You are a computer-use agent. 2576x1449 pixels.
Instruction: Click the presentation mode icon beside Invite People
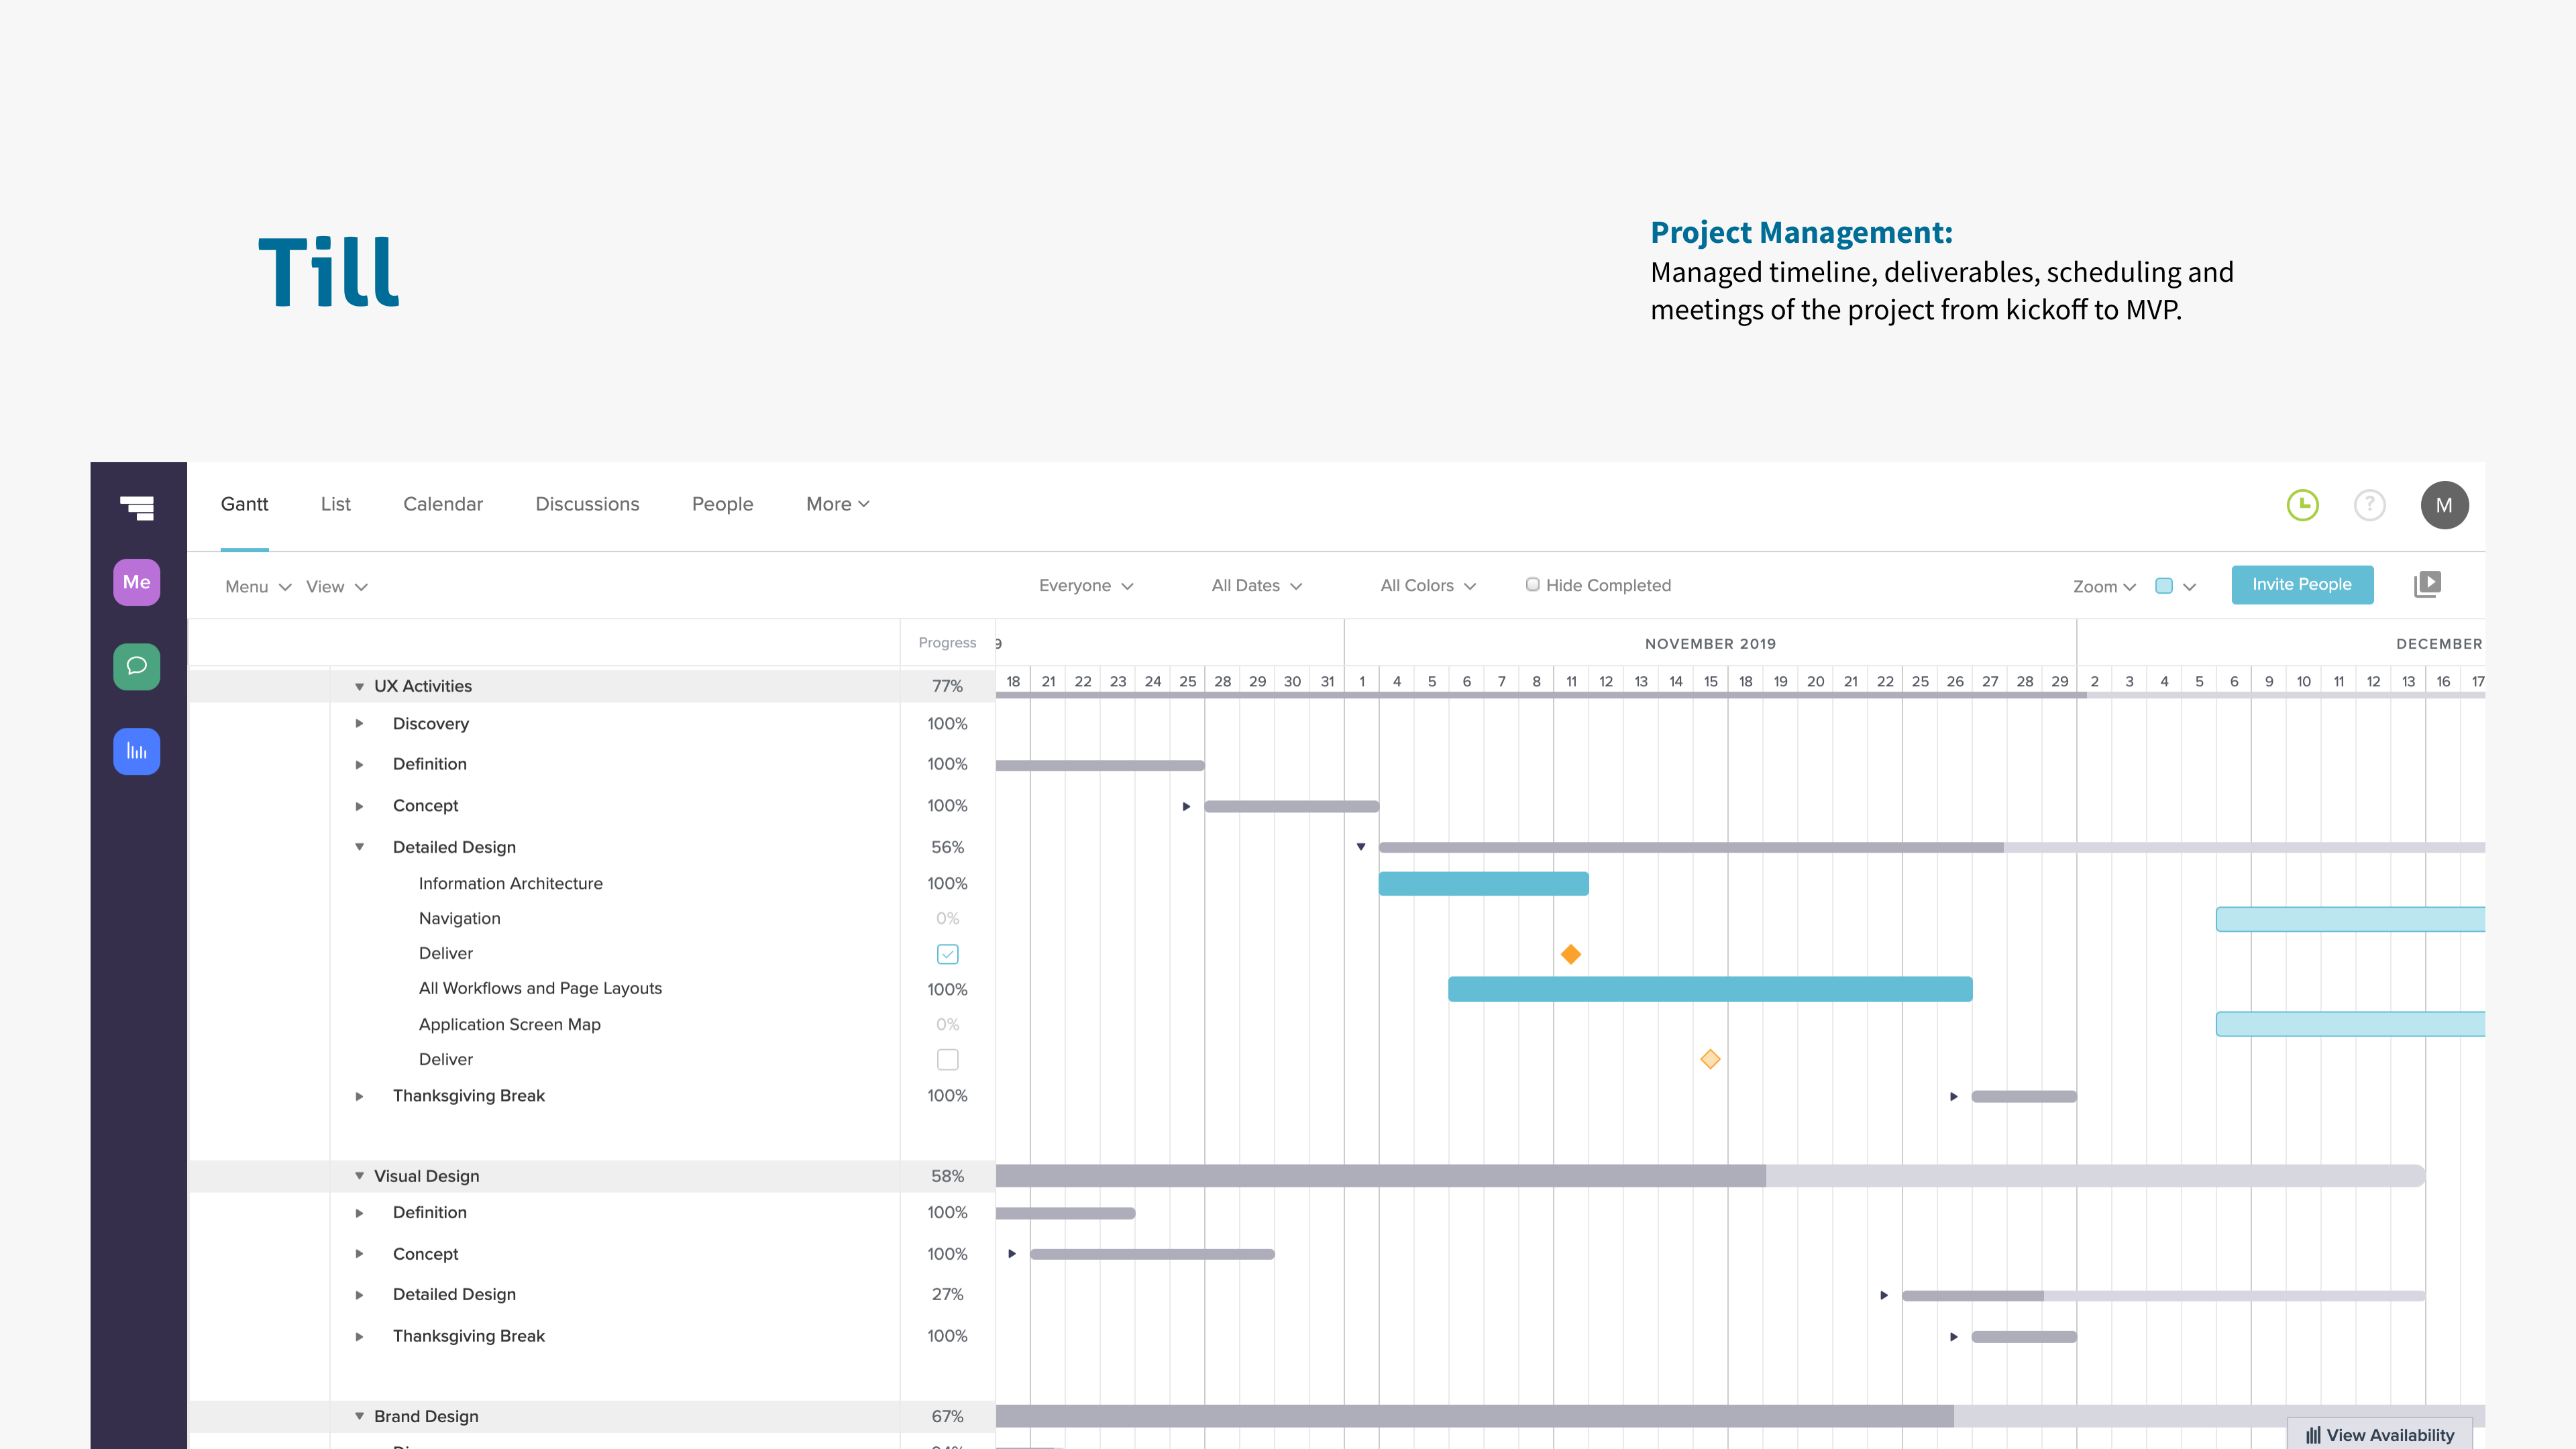pyautogui.click(x=2428, y=584)
